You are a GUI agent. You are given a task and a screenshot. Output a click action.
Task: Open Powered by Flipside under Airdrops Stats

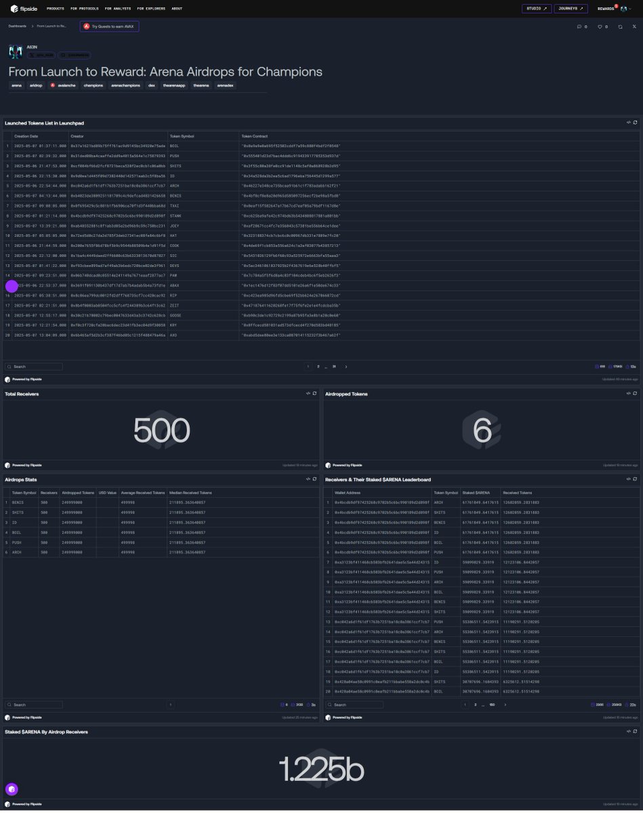click(24, 717)
